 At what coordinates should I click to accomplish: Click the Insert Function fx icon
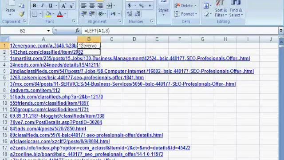coord(77,31)
